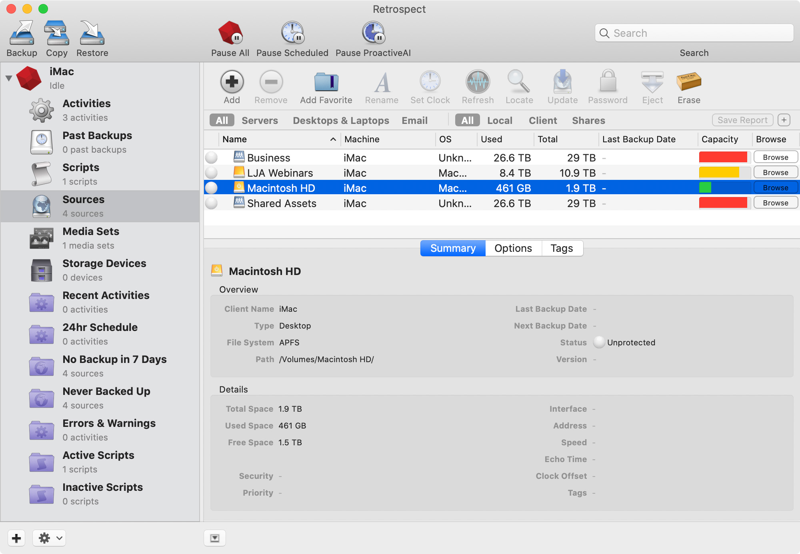Open the Restore assistant toolbar icon
This screenshot has width=800, height=554.
click(92, 33)
